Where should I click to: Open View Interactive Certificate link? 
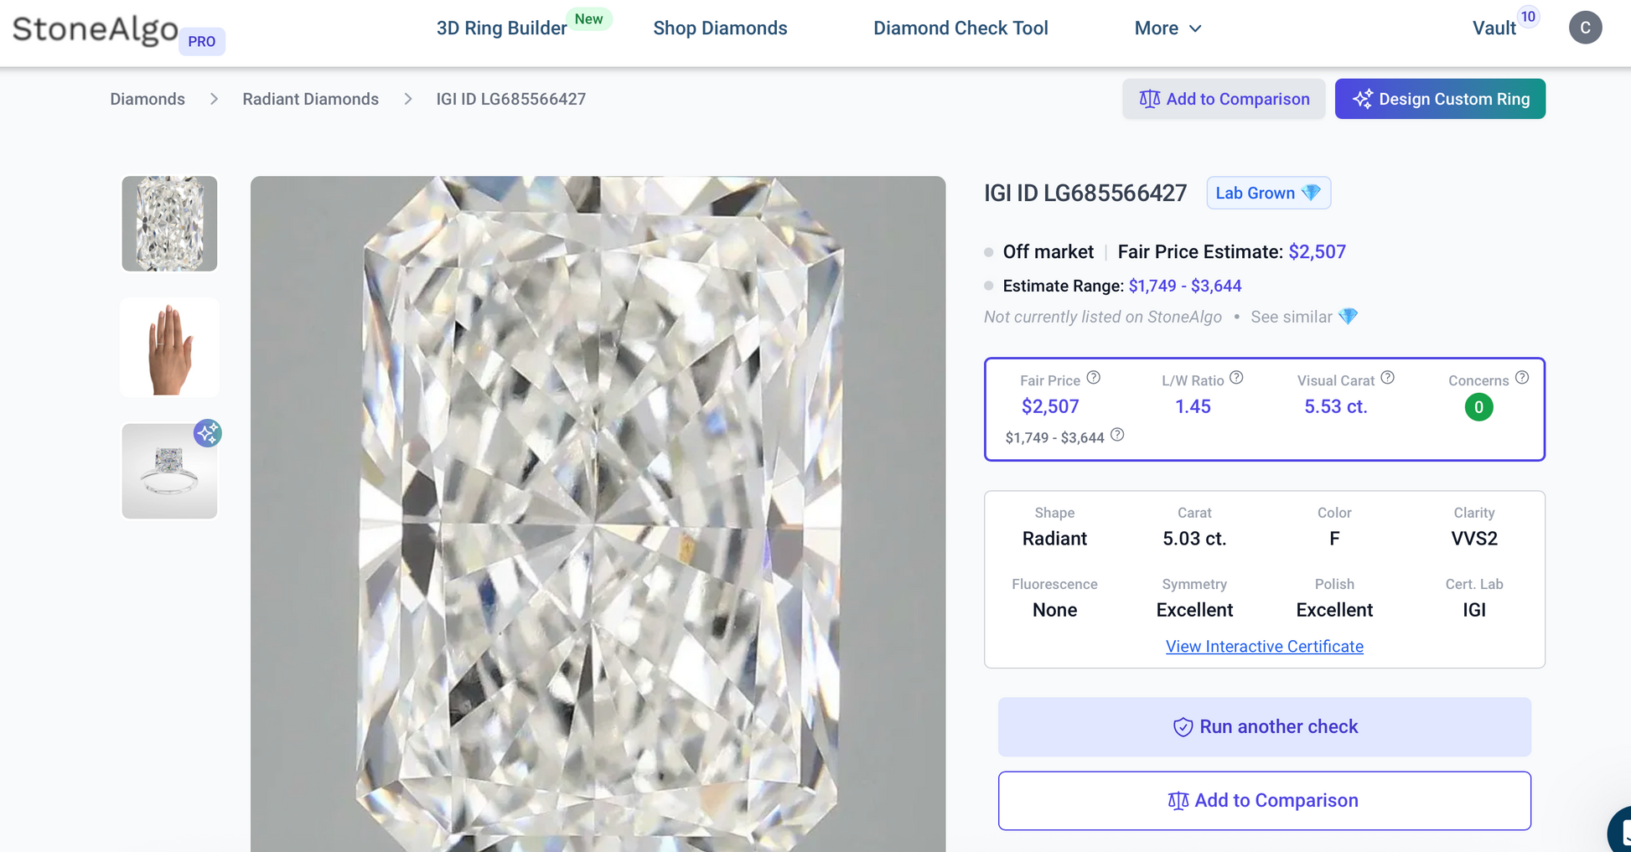pyautogui.click(x=1264, y=647)
